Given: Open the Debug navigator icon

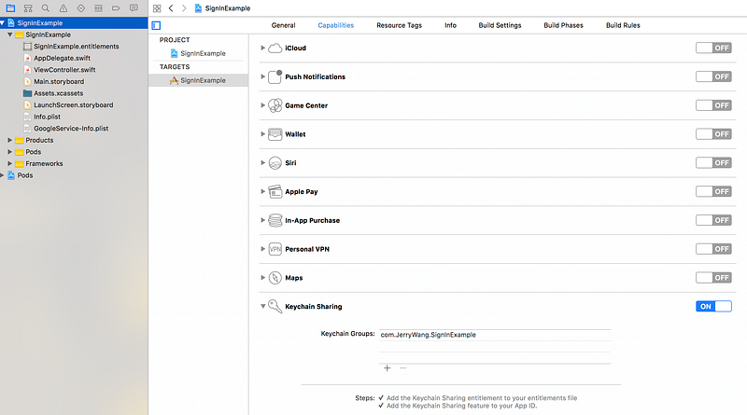Looking at the screenshot, I should [x=99, y=8].
